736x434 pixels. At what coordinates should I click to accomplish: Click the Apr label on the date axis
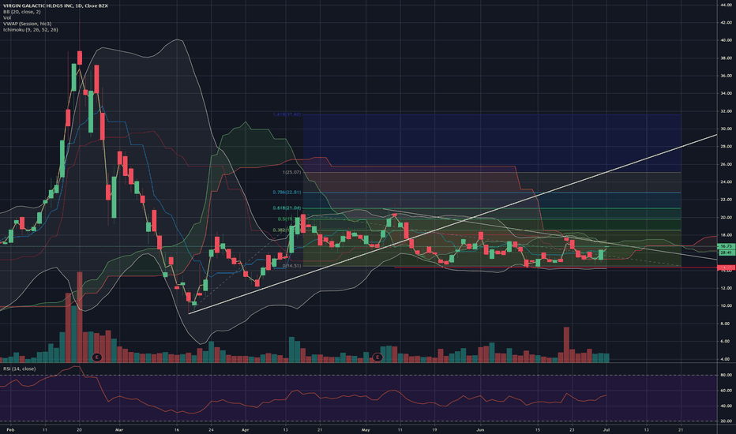pos(245,430)
